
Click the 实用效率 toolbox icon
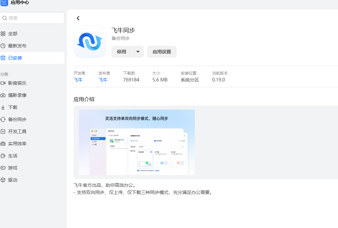[3, 144]
